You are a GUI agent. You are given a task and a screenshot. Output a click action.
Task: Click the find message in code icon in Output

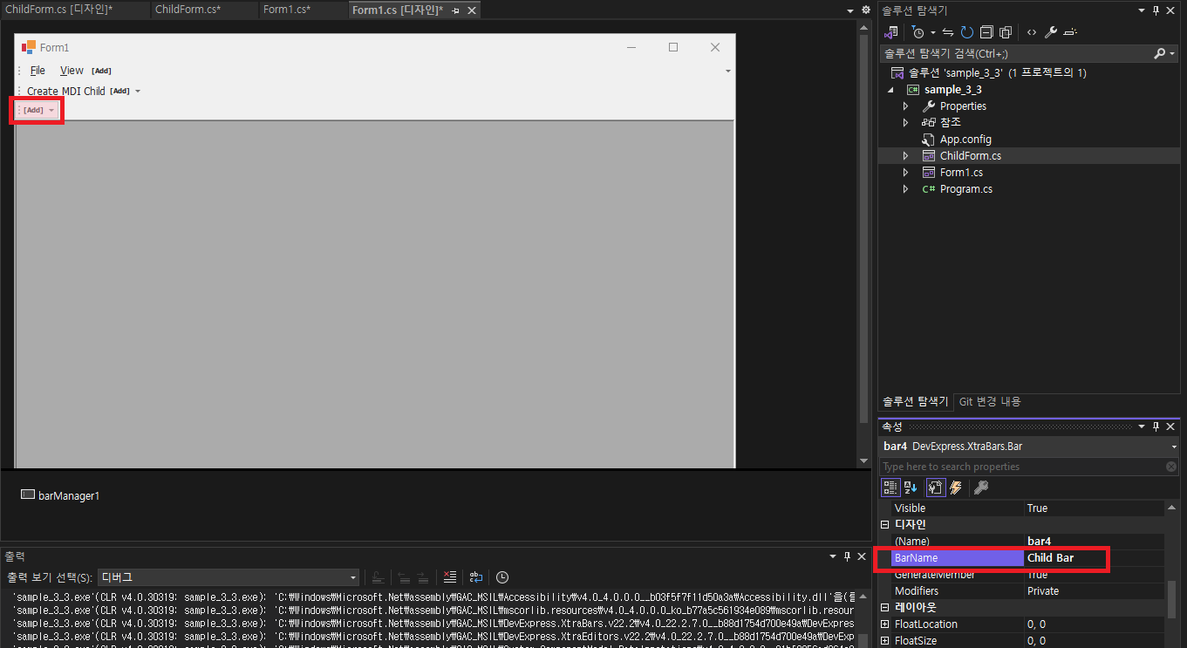pyautogui.click(x=378, y=577)
